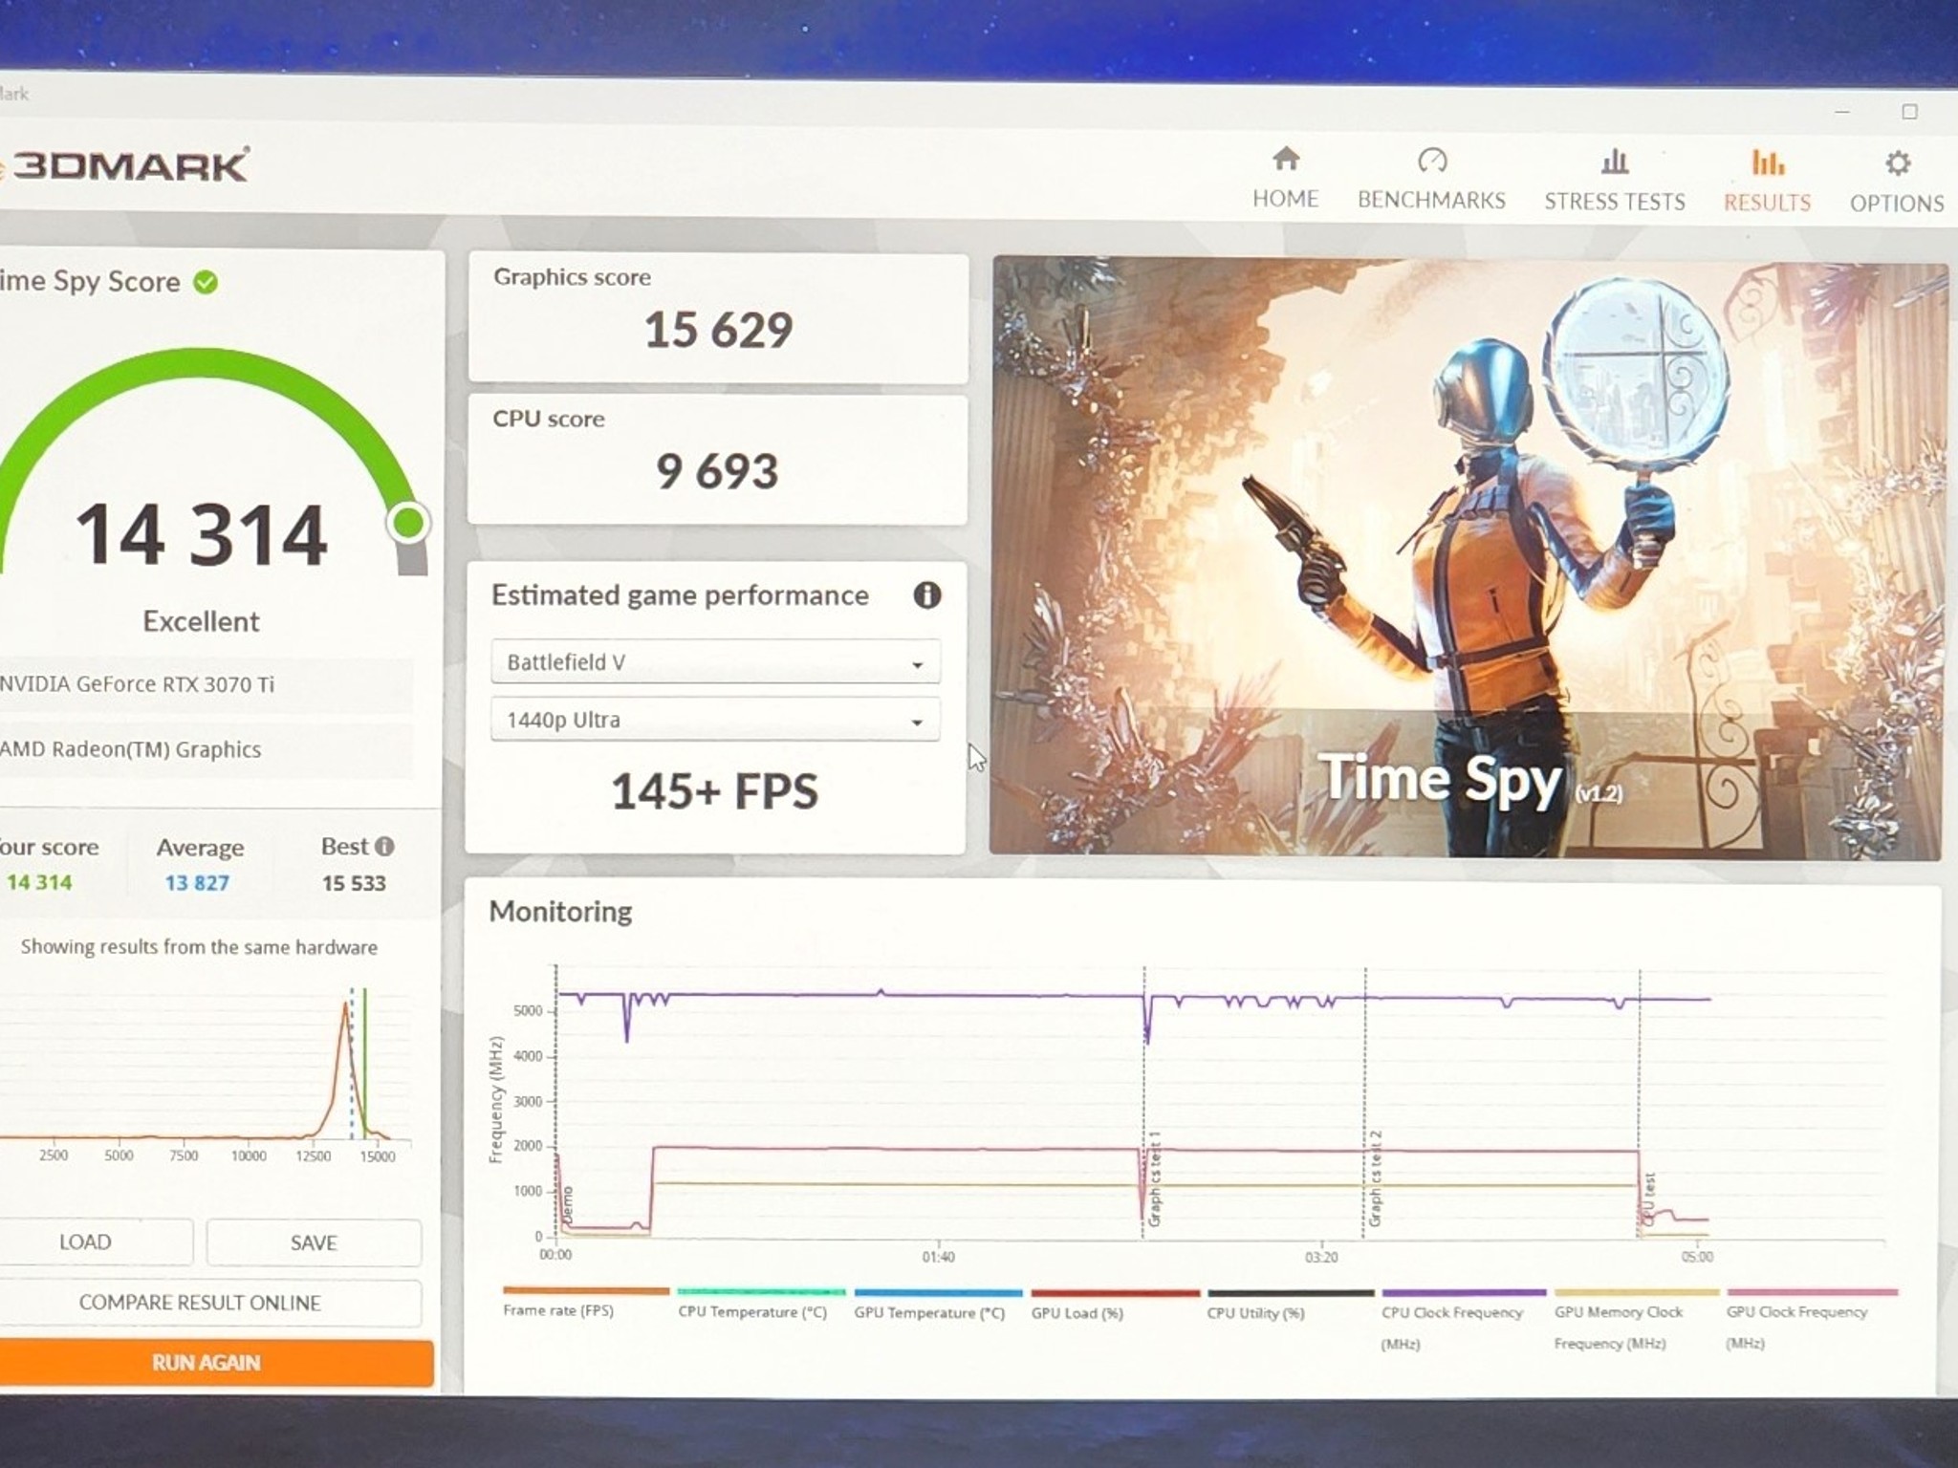Click the Excellent rating label
The width and height of the screenshot is (1958, 1468).
201,621
